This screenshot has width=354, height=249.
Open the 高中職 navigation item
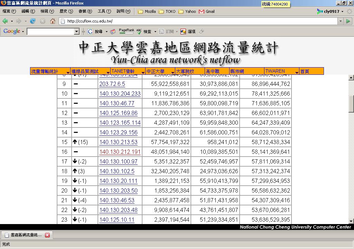coord(217,71)
